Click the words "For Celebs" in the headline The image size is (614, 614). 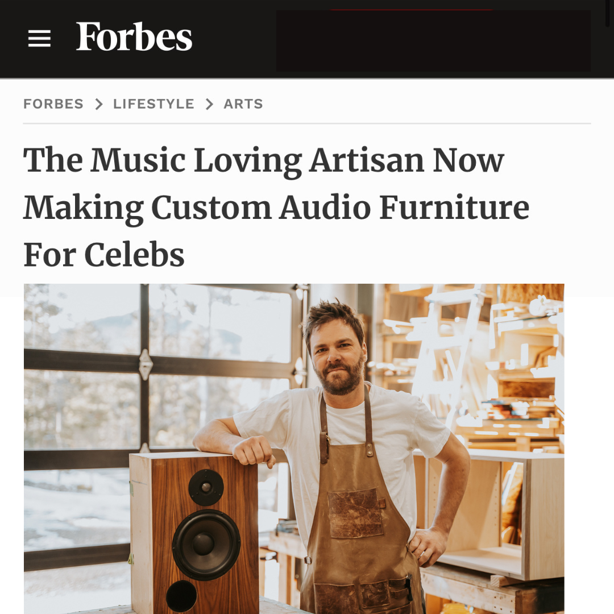[104, 255]
